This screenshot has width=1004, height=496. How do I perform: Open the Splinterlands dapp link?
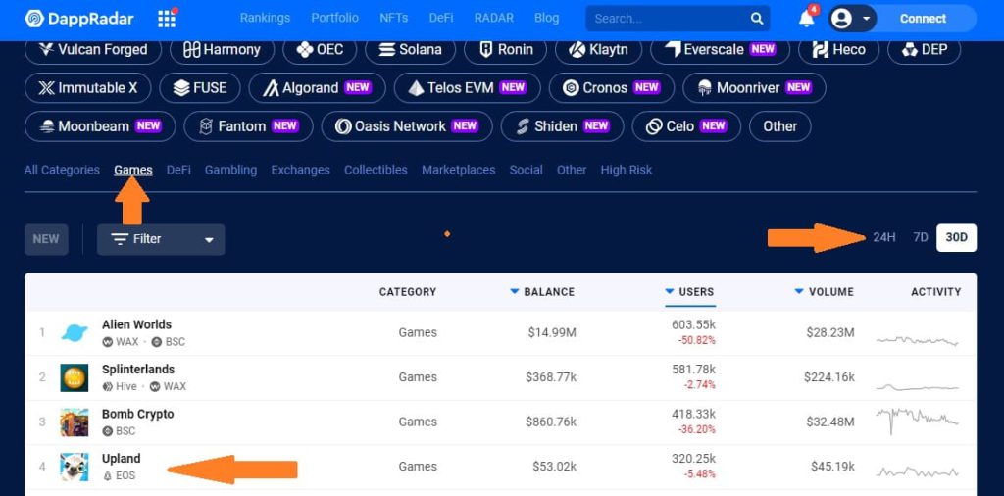tap(137, 370)
